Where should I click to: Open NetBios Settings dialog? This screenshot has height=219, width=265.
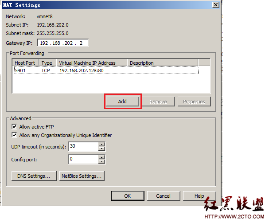[x=82, y=176]
